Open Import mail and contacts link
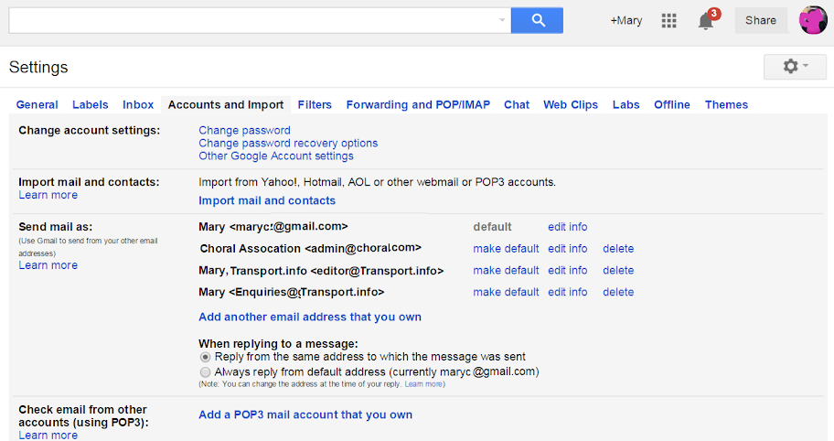Image resolution: width=834 pixels, height=441 pixels. [x=267, y=200]
